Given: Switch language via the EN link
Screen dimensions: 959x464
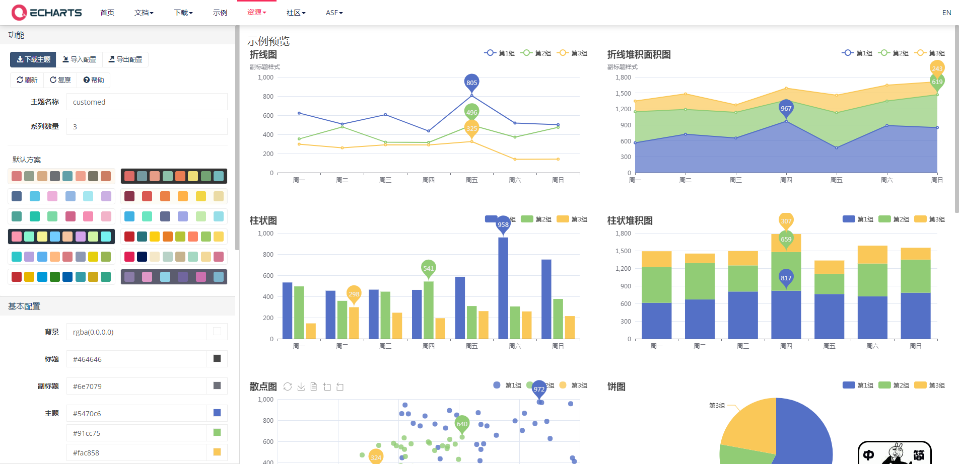Looking at the screenshot, I should [946, 12].
